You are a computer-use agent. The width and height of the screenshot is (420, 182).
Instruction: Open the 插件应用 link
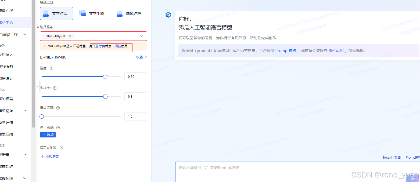click(336, 51)
